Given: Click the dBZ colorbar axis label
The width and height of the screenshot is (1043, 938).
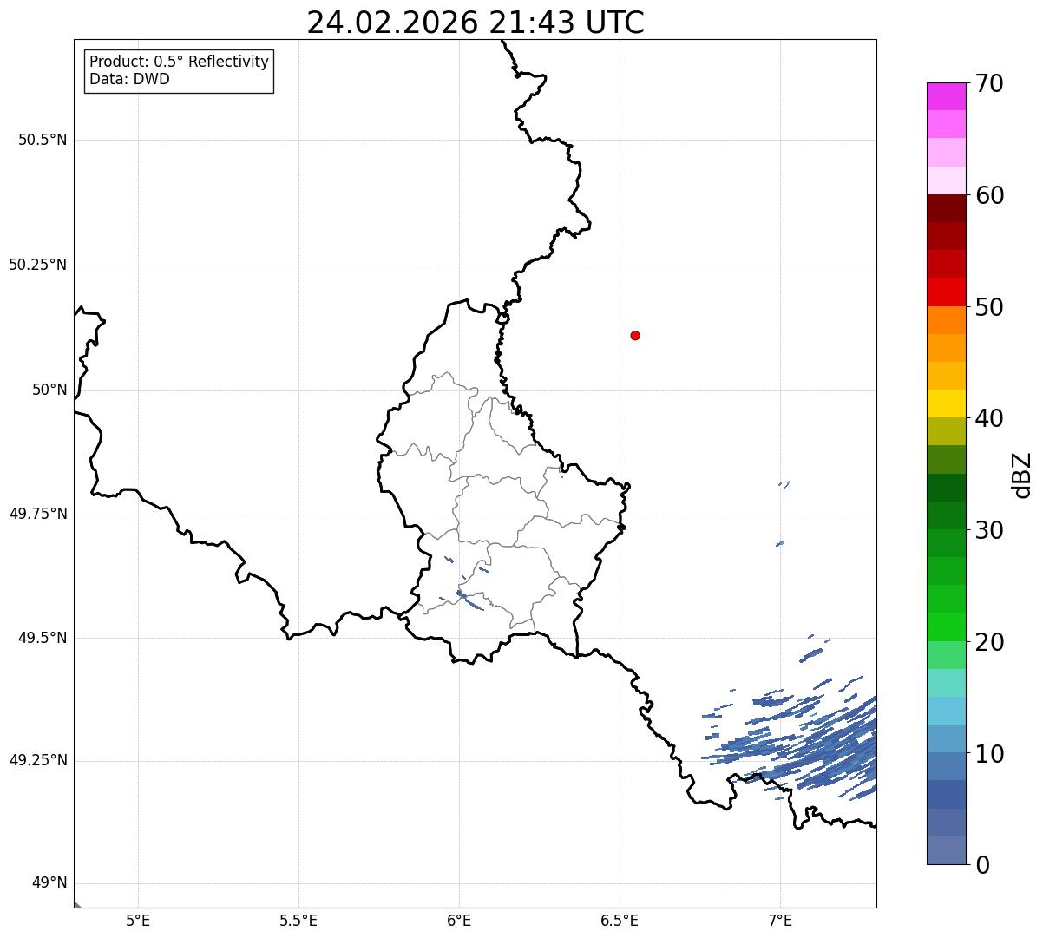Looking at the screenshot, I should [x=1022, y=475].
